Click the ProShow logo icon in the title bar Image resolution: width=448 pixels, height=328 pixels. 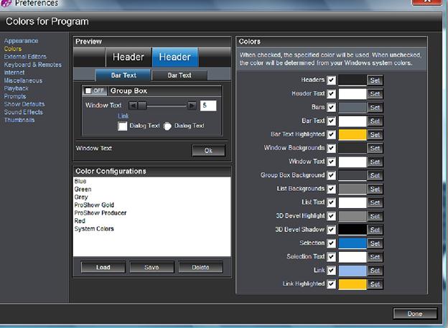coord(6,3)
